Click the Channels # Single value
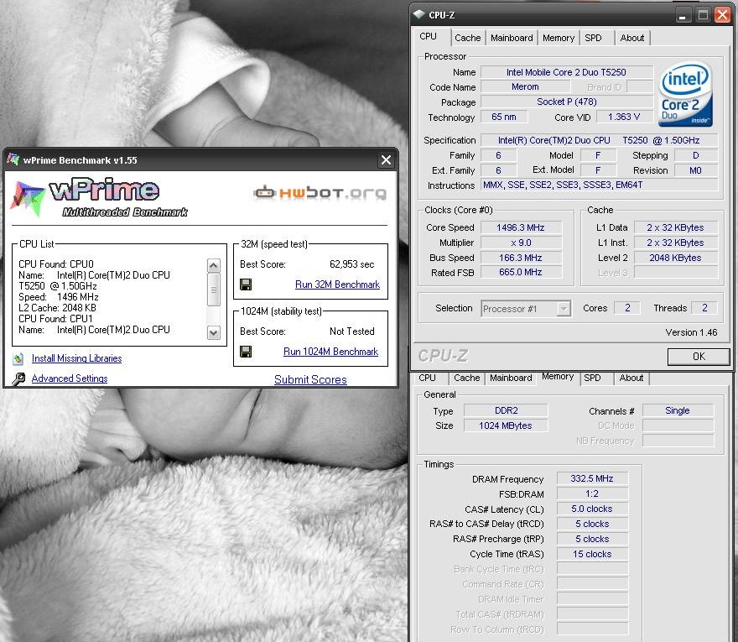738x642 pixels. [678, 410]
